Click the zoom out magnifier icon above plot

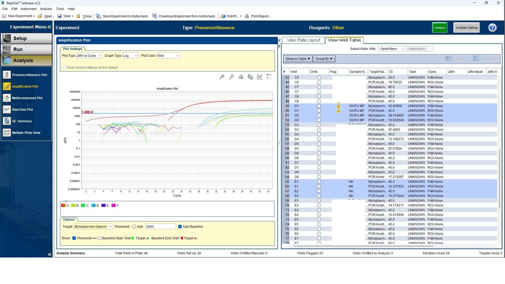point(231,77)
